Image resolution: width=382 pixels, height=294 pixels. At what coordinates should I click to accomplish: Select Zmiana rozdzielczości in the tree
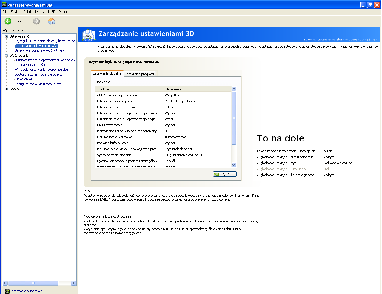click(30, 65)
